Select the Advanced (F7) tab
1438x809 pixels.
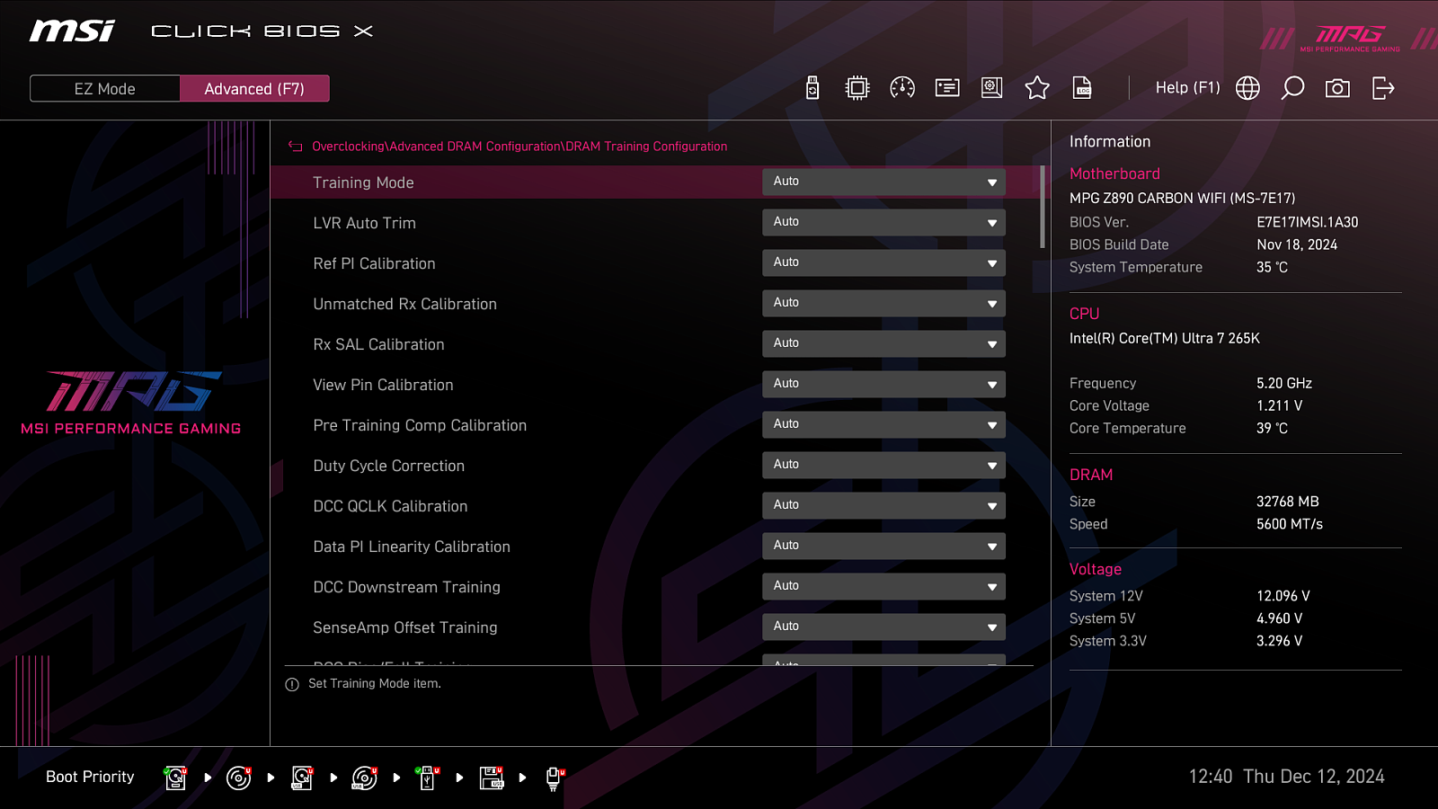click(254, 89)
